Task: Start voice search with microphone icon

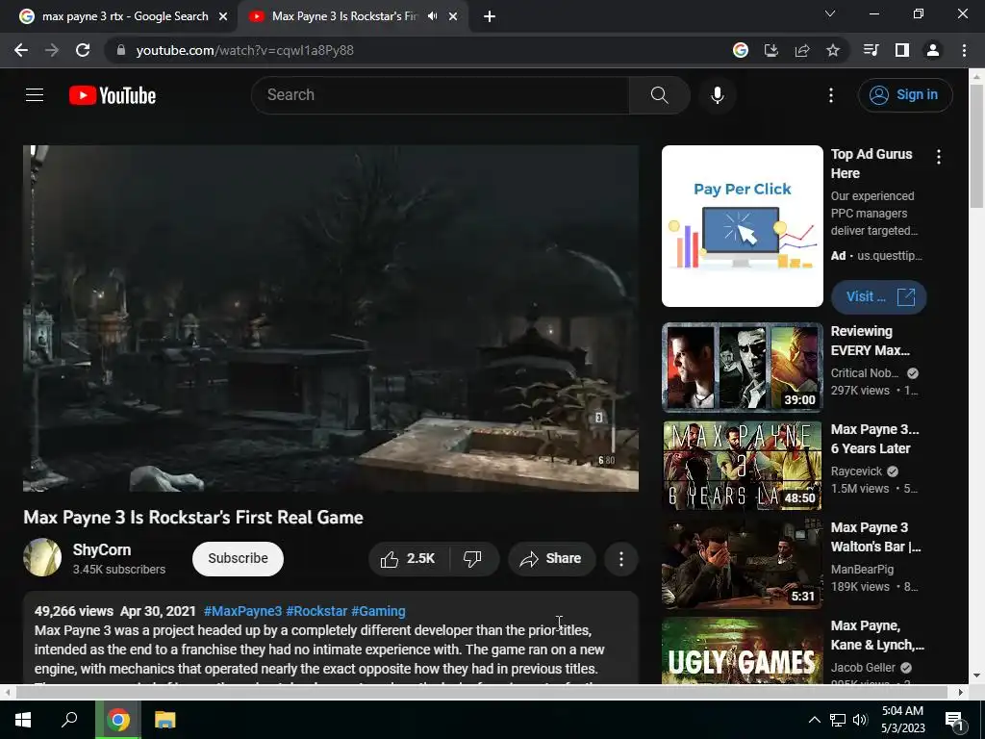Action: pos(717,95)
